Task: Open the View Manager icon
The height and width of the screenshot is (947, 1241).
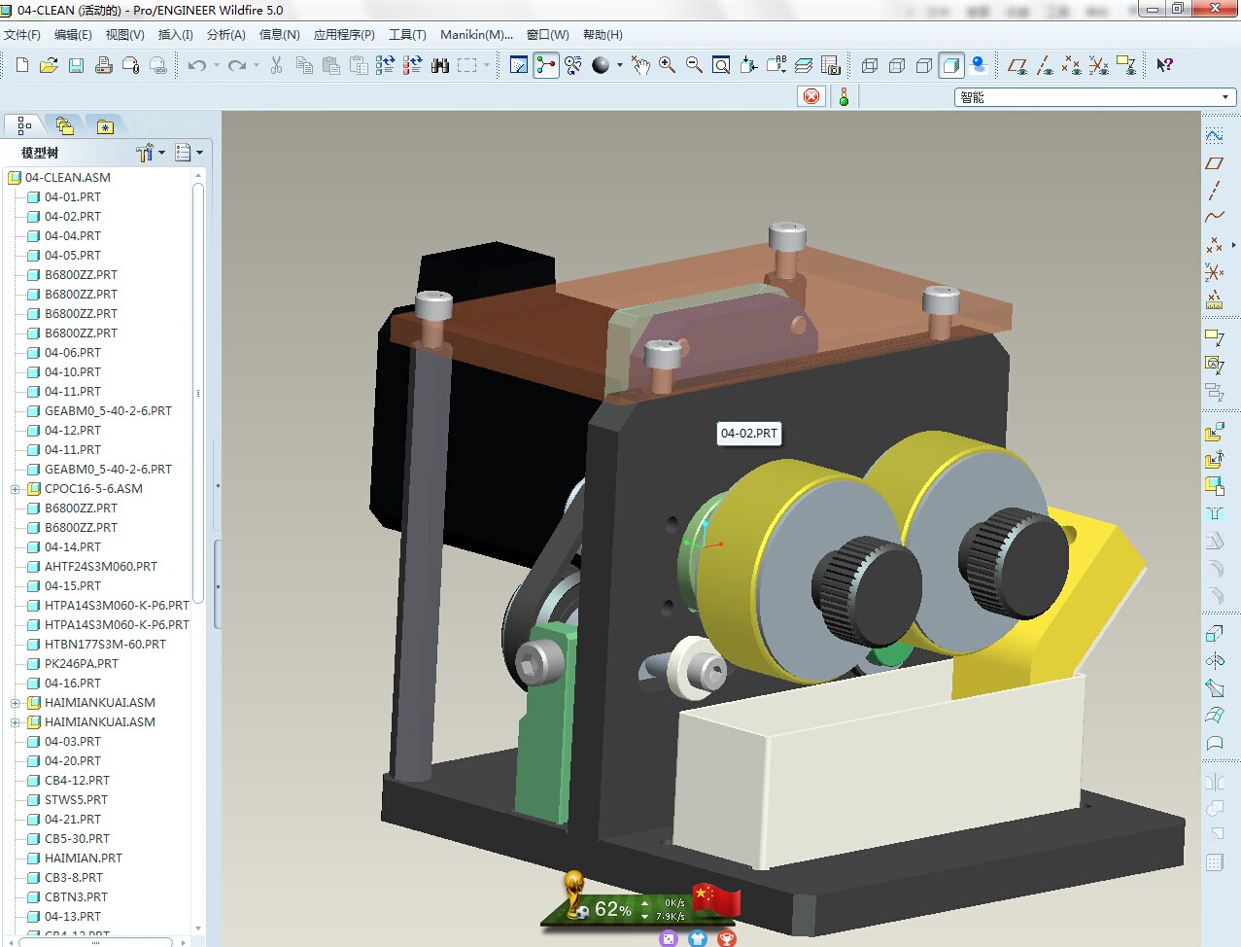Action: click(831, 66)
